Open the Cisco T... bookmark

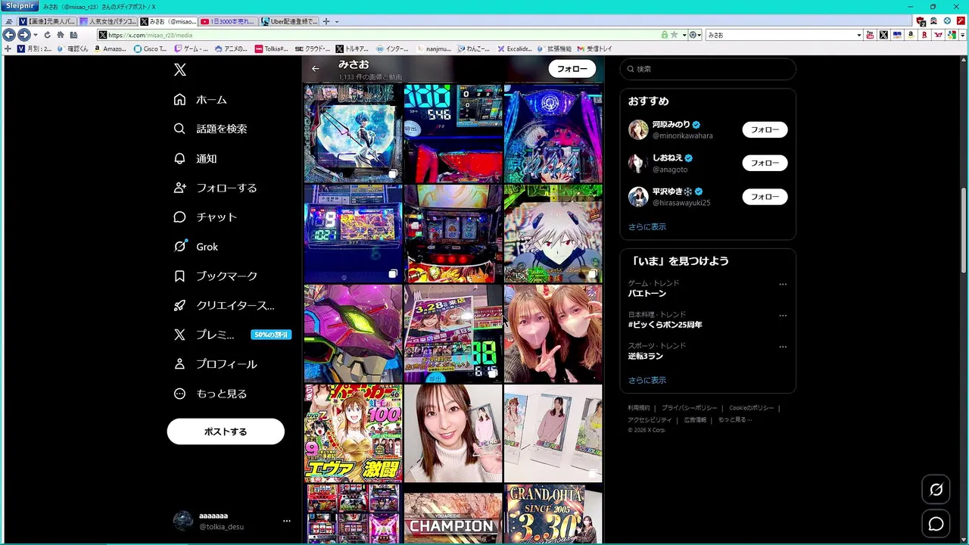point(150,48)
